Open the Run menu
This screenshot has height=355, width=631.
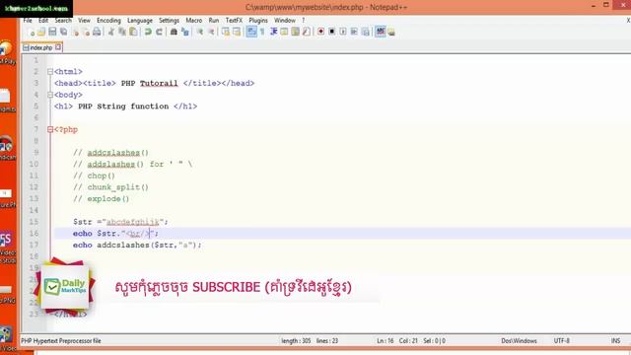coord(214,20)
